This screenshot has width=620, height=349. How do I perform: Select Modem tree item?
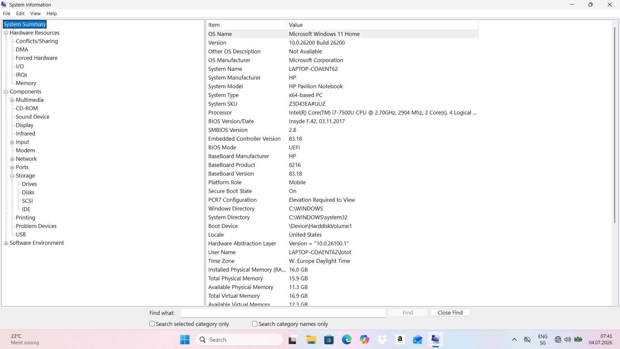25,150
